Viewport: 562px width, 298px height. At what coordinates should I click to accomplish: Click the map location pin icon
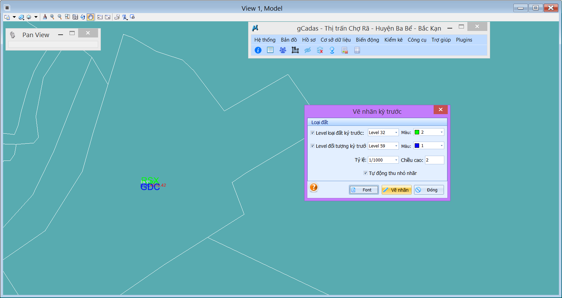click(x=332, y=50)
